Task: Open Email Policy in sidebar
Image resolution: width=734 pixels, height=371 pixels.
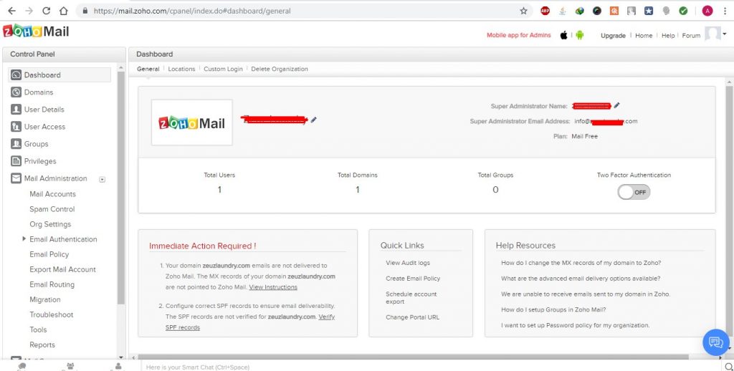Action: (x=49, y=254)
